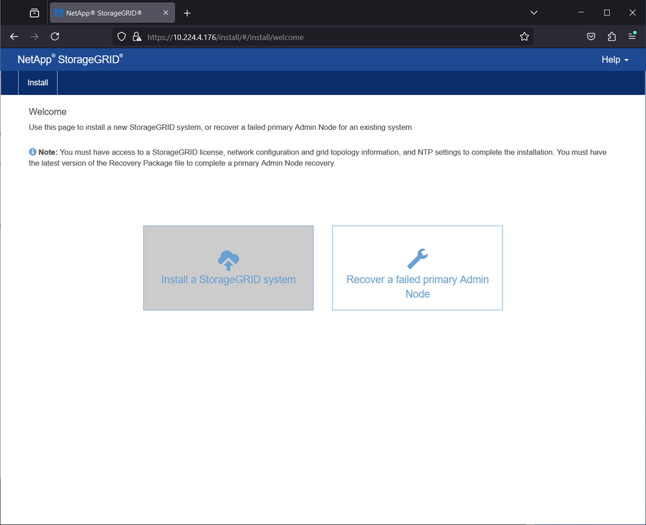Select the Install tab

(38, 83)
